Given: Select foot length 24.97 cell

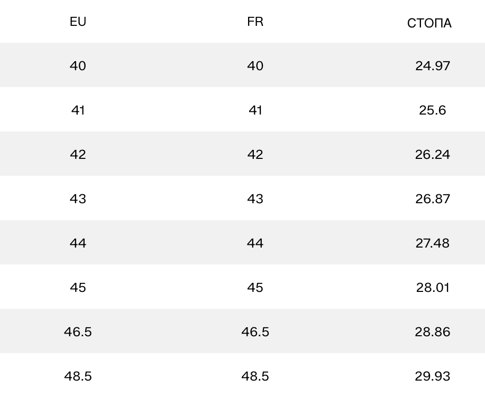Looking at the screenshot, I should pos(433,66).
